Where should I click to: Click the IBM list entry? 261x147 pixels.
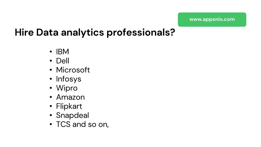click(x=62, y=52)
